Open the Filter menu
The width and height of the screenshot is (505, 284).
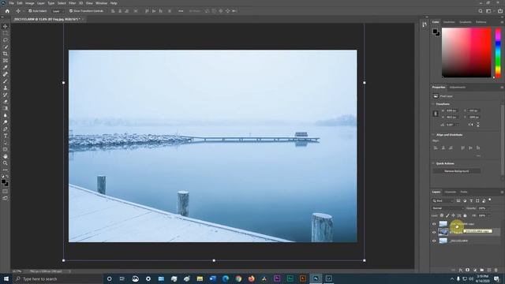click(72, 3)
